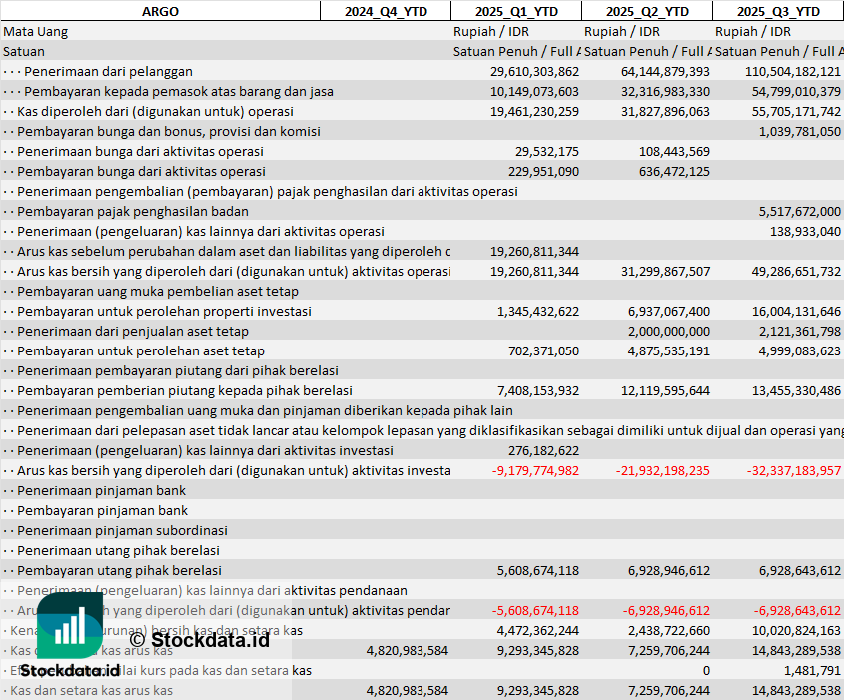Click the value 5,517,672,000
The image size is (844, 700).
point(800,211)
